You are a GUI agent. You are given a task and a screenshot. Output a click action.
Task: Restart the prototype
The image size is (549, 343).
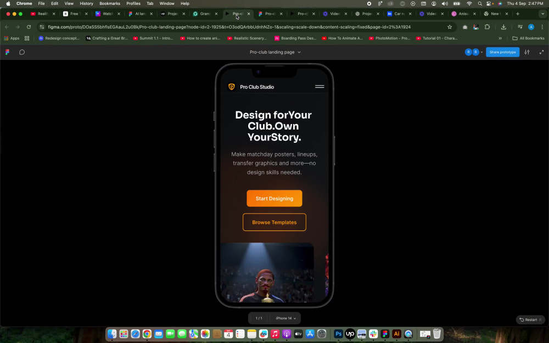pos(530,319)
